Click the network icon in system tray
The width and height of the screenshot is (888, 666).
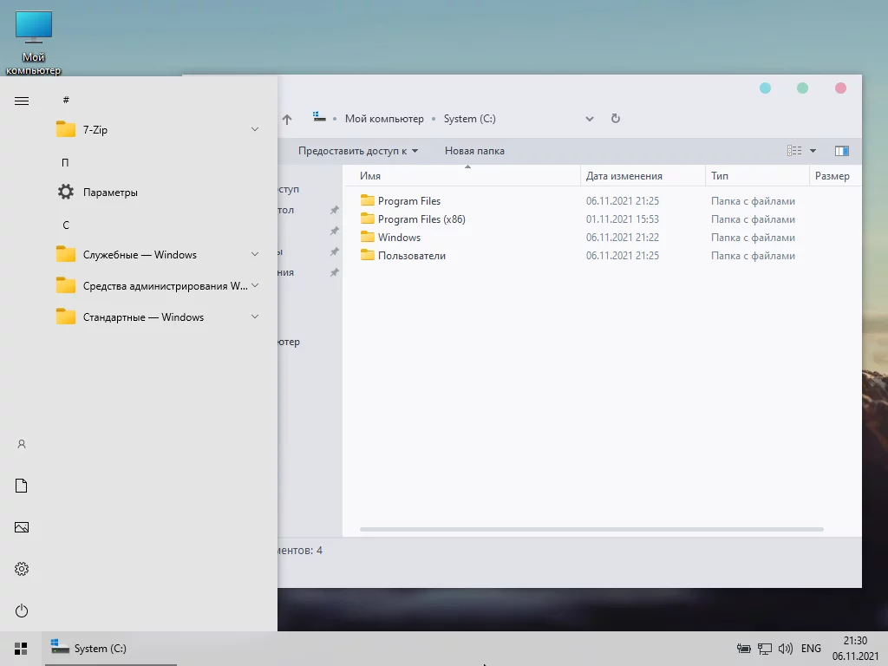(765, 649)
